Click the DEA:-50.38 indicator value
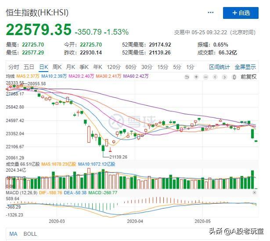270x241 pixels. pos(75,192)
